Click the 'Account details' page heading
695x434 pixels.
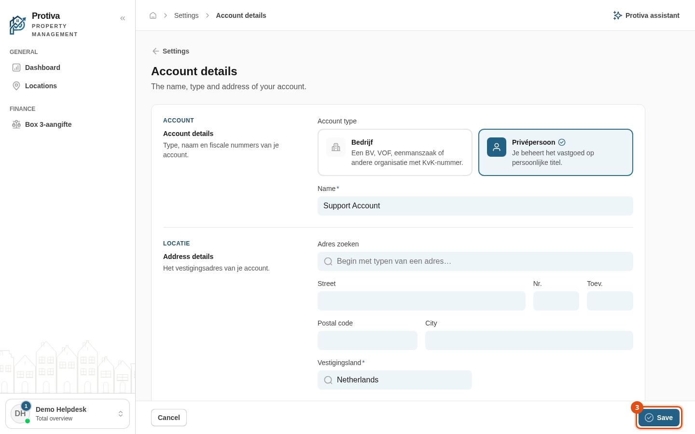(194, 71)
